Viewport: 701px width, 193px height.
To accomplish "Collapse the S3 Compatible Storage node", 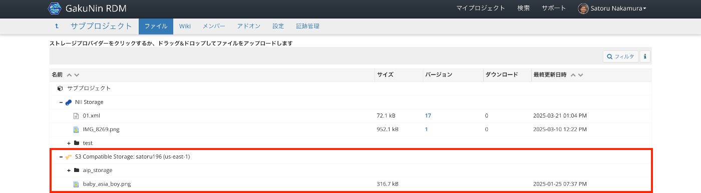I will (x=61, y=156).
